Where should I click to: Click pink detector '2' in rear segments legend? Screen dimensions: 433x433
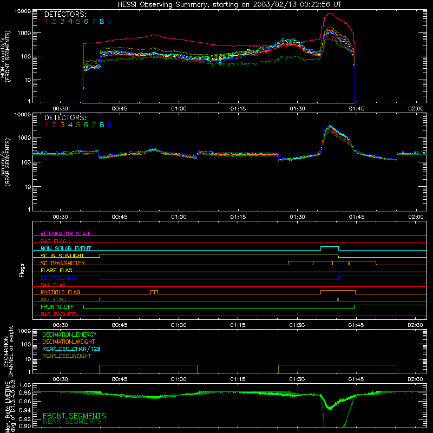click(55, 125)
